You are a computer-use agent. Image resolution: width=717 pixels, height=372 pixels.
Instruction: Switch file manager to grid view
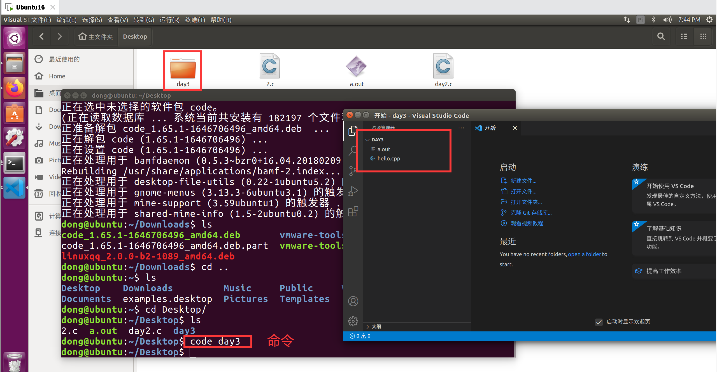point(703,36)
